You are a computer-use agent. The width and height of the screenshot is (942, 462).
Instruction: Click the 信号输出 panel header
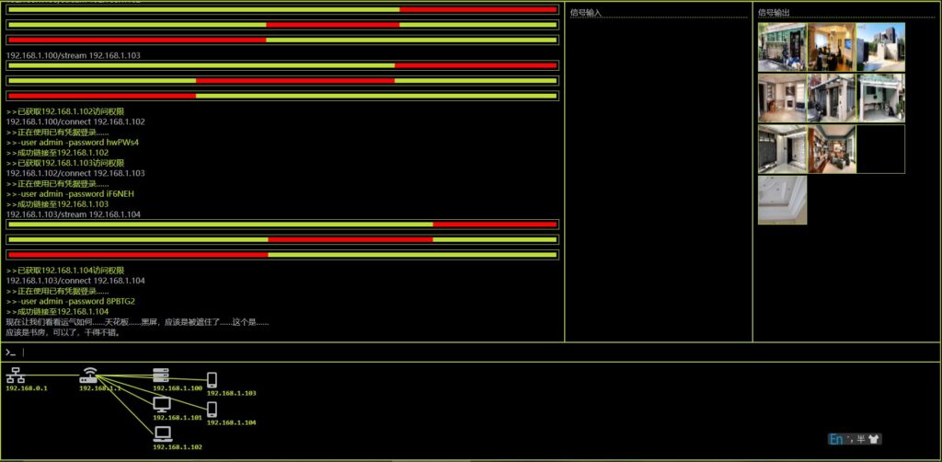774,13
